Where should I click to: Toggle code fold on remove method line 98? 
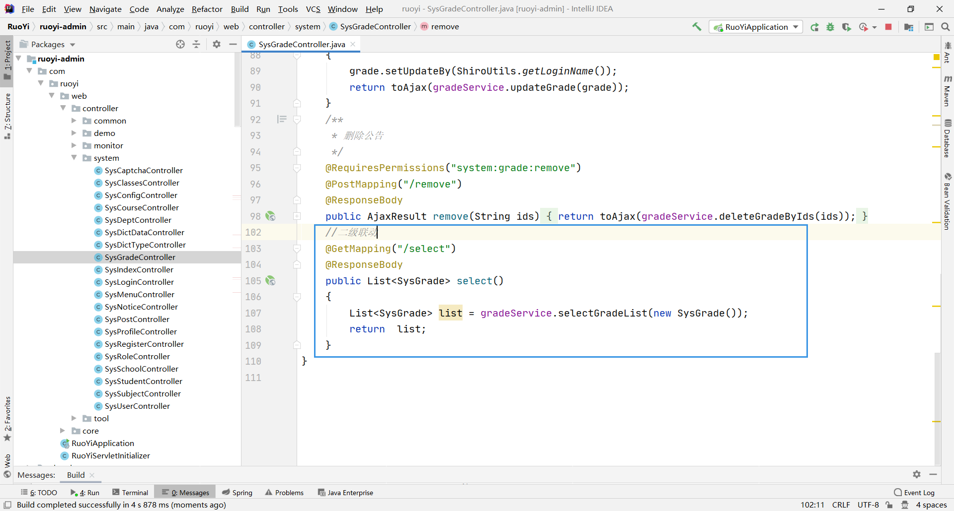click(297, 216)
